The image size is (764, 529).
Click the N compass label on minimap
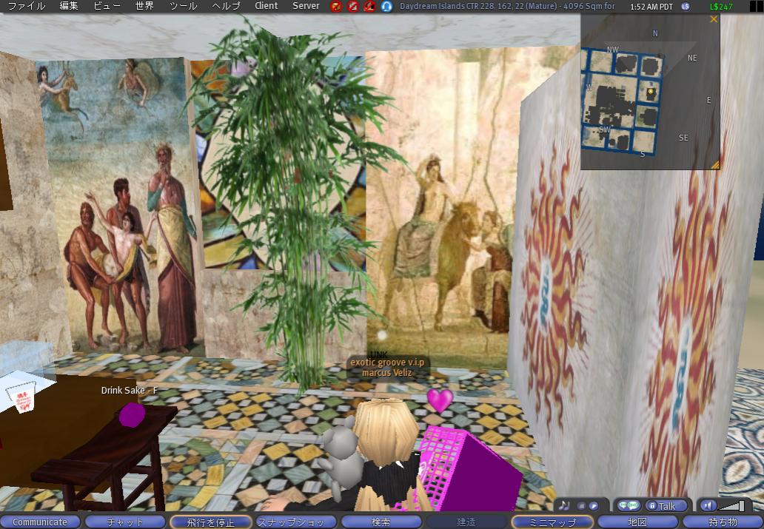tap(655, 33)
